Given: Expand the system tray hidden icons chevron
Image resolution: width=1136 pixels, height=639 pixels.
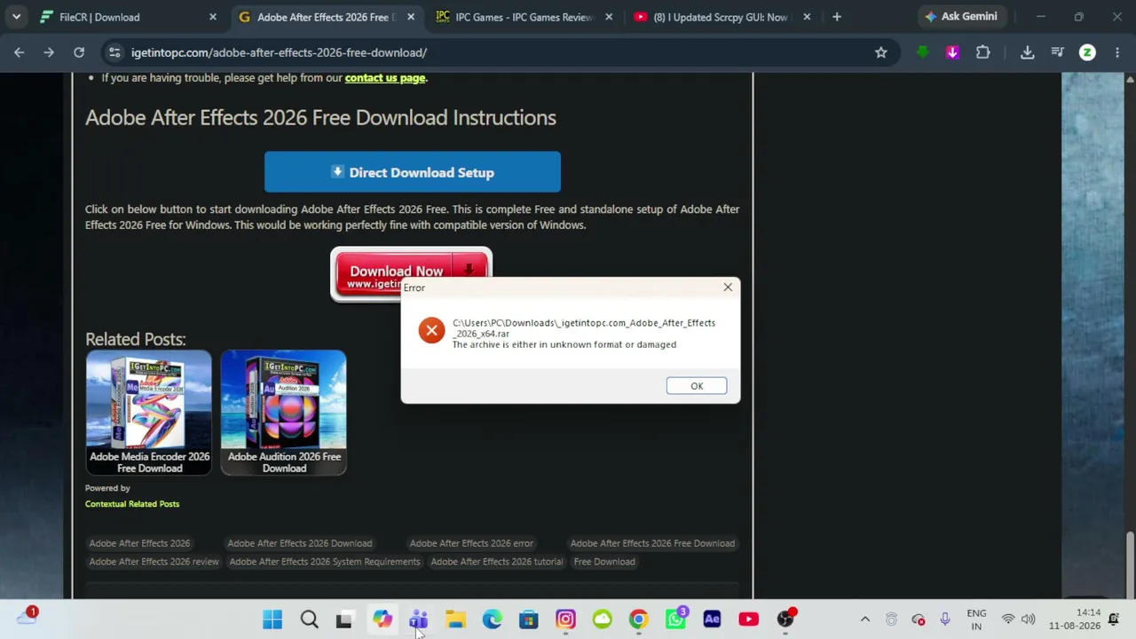Looking at the screenshot, I should [865, 619].
